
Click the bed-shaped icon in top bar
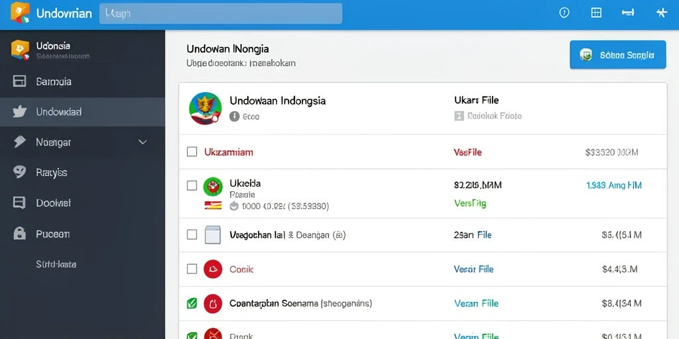[x=628, y=13]
